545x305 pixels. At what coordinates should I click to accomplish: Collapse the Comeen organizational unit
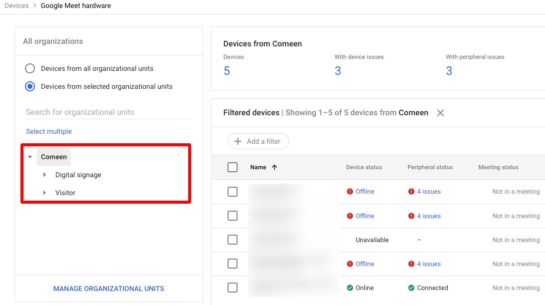30,157
